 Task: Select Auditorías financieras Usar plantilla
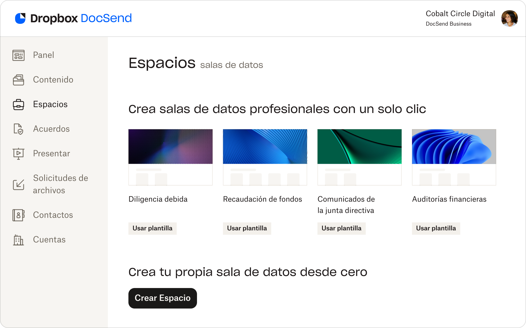point(436,228)
